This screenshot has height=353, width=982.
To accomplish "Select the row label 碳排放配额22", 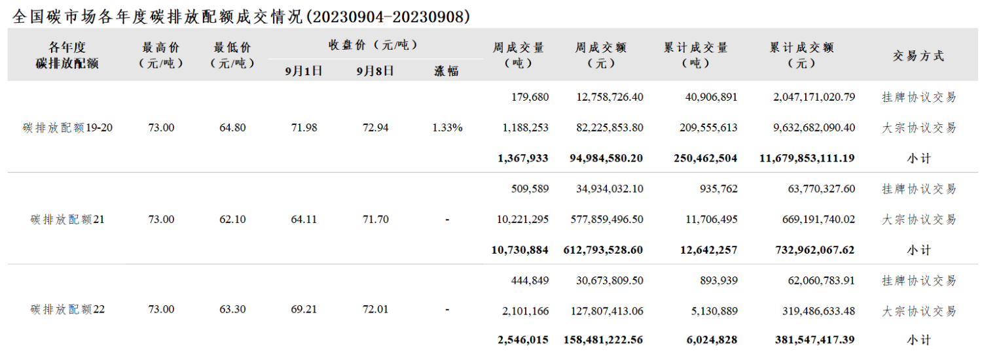I will click(x=67, y=309).
